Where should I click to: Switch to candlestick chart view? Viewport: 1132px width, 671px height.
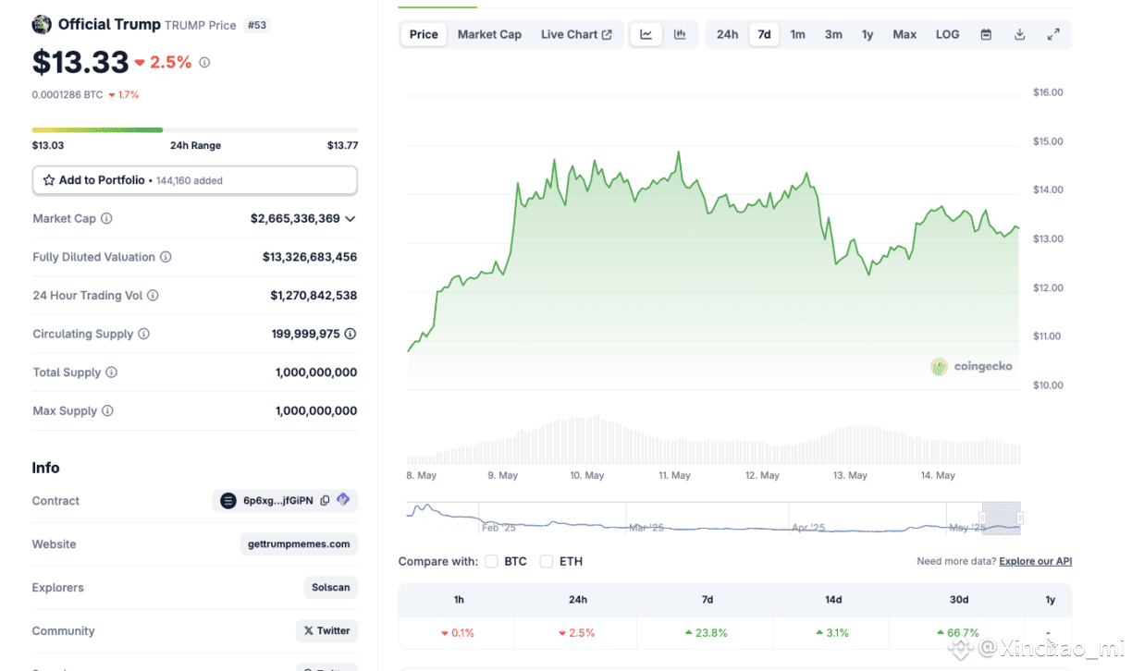coord(680,34)
